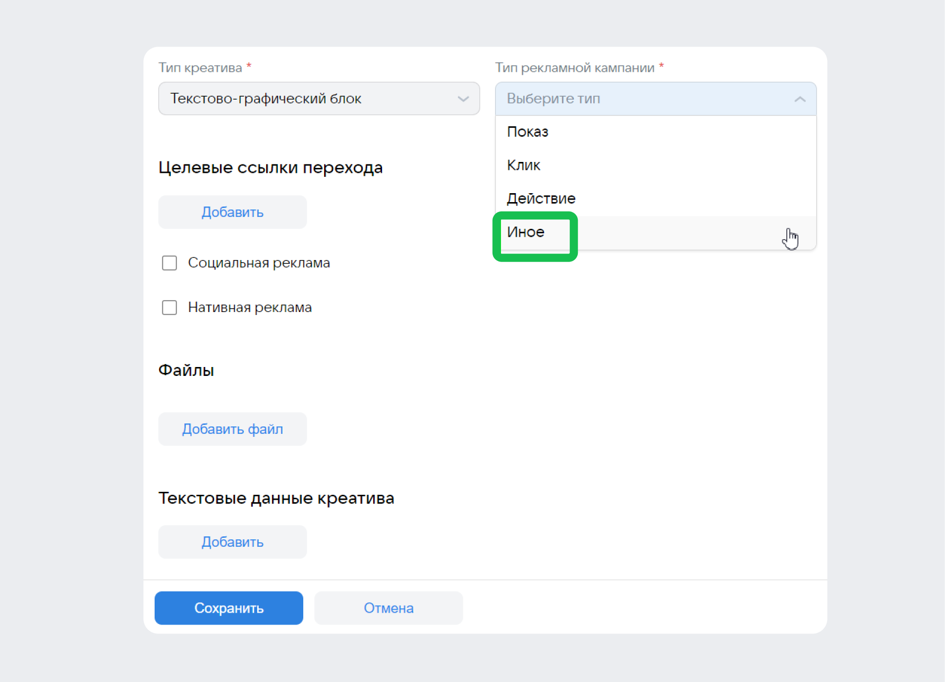Click the Выберите тип combo box field

tap(619, 99)
